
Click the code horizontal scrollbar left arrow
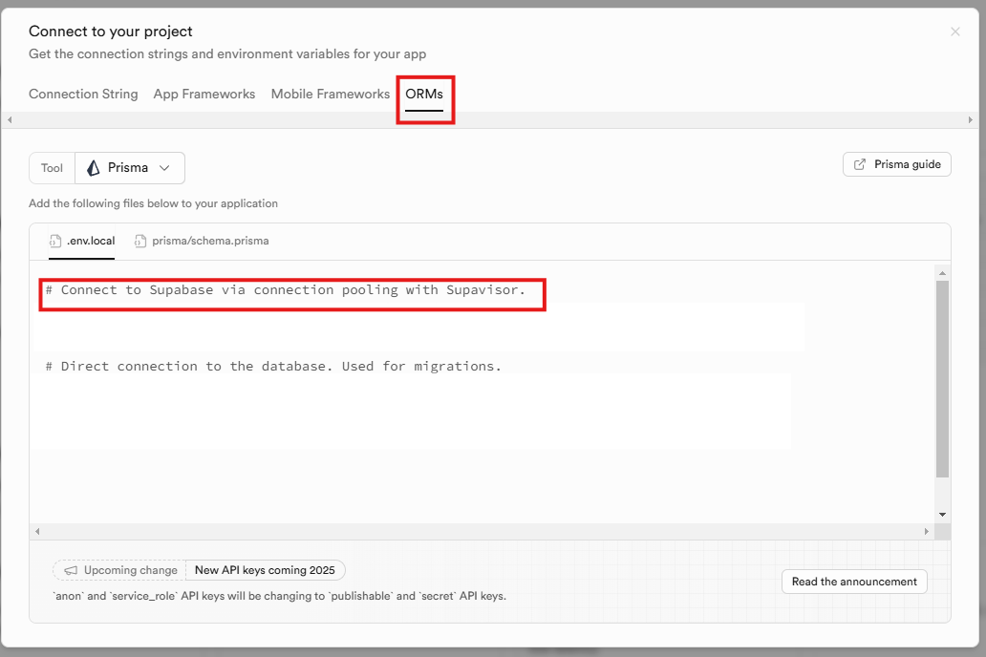[37, 531]
